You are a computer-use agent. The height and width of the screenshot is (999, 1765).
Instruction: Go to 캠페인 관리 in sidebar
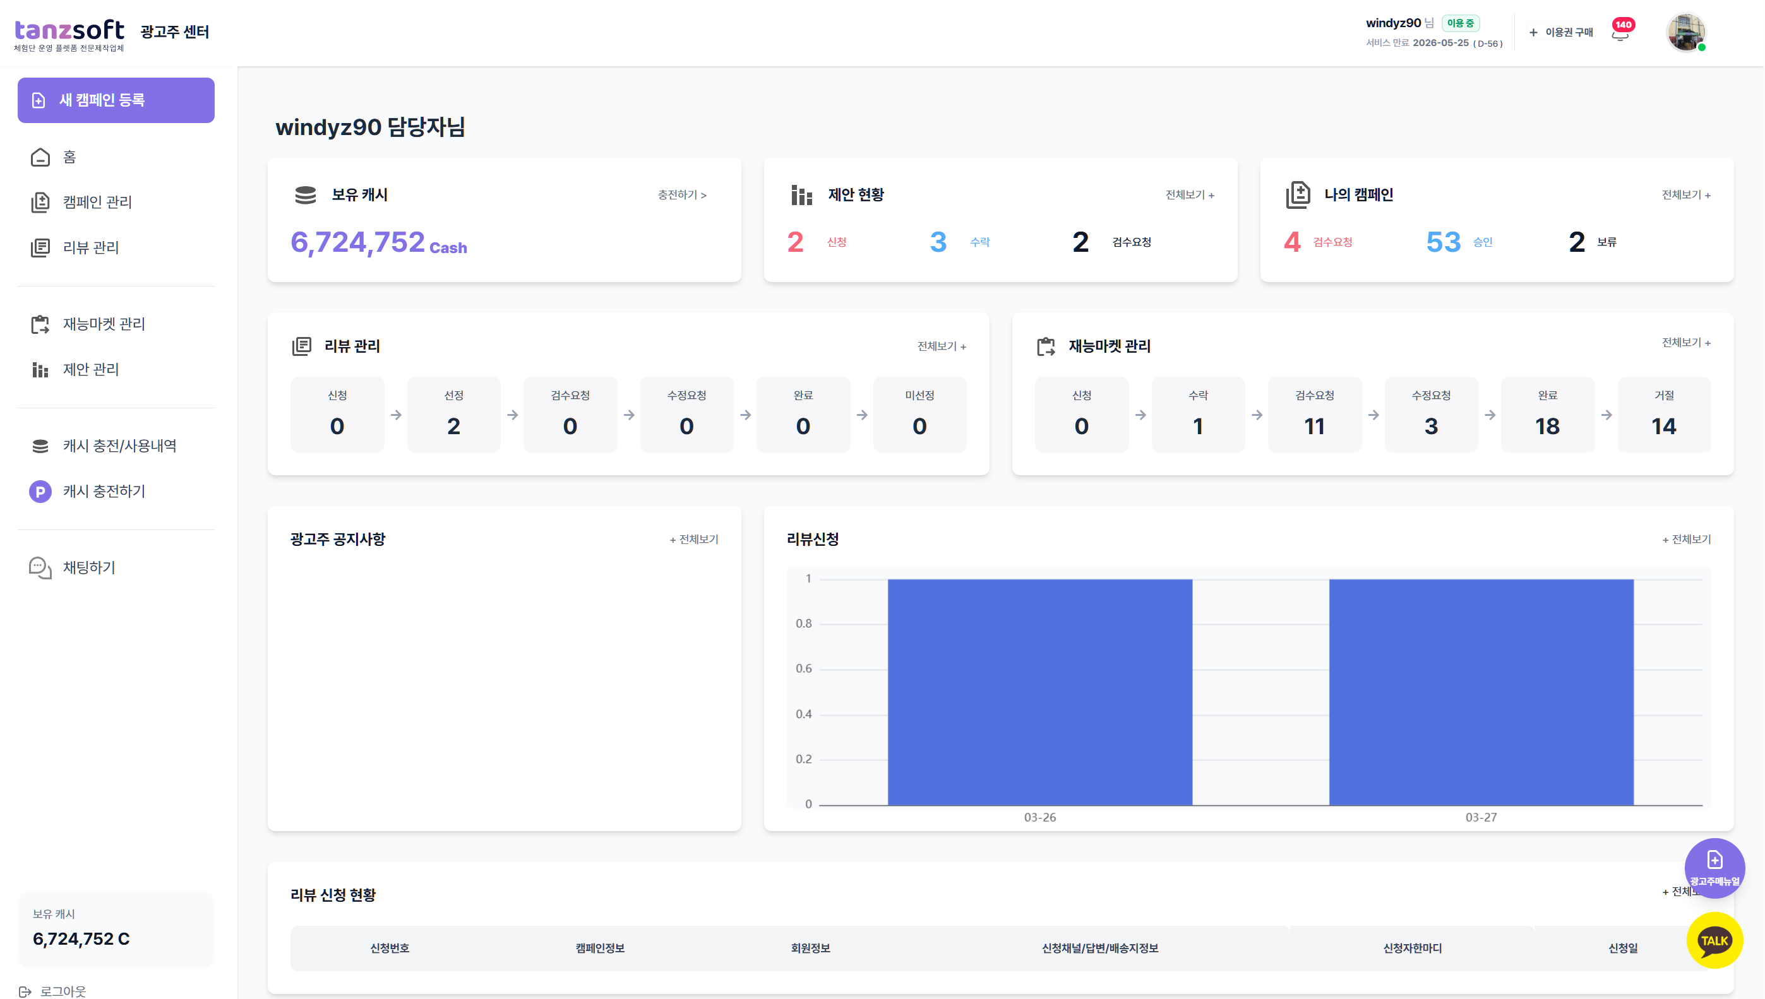(x=97, y=203)
